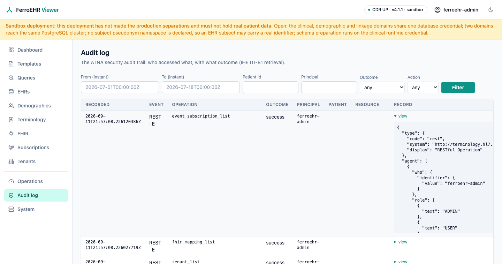
Task: Click the FerroEHR Viewer logo icon
Action: [9, 10]
